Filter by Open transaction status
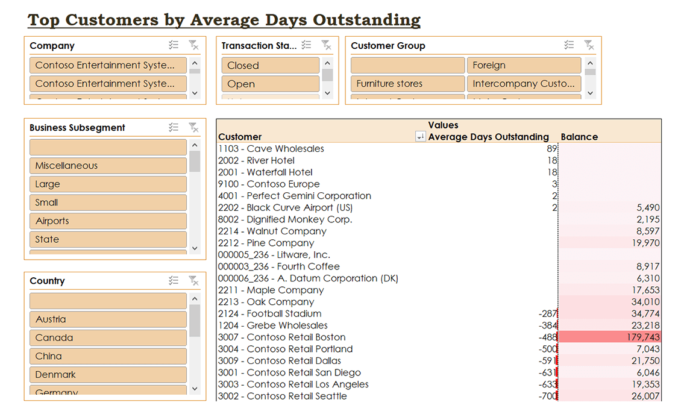Image resolution: width=687 pixels, height=414 pixels. 271,84
